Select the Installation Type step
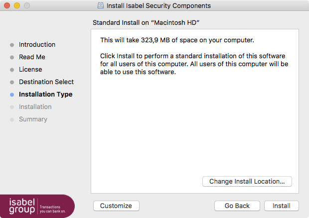309x218 pixels. [x=46, y=95]
